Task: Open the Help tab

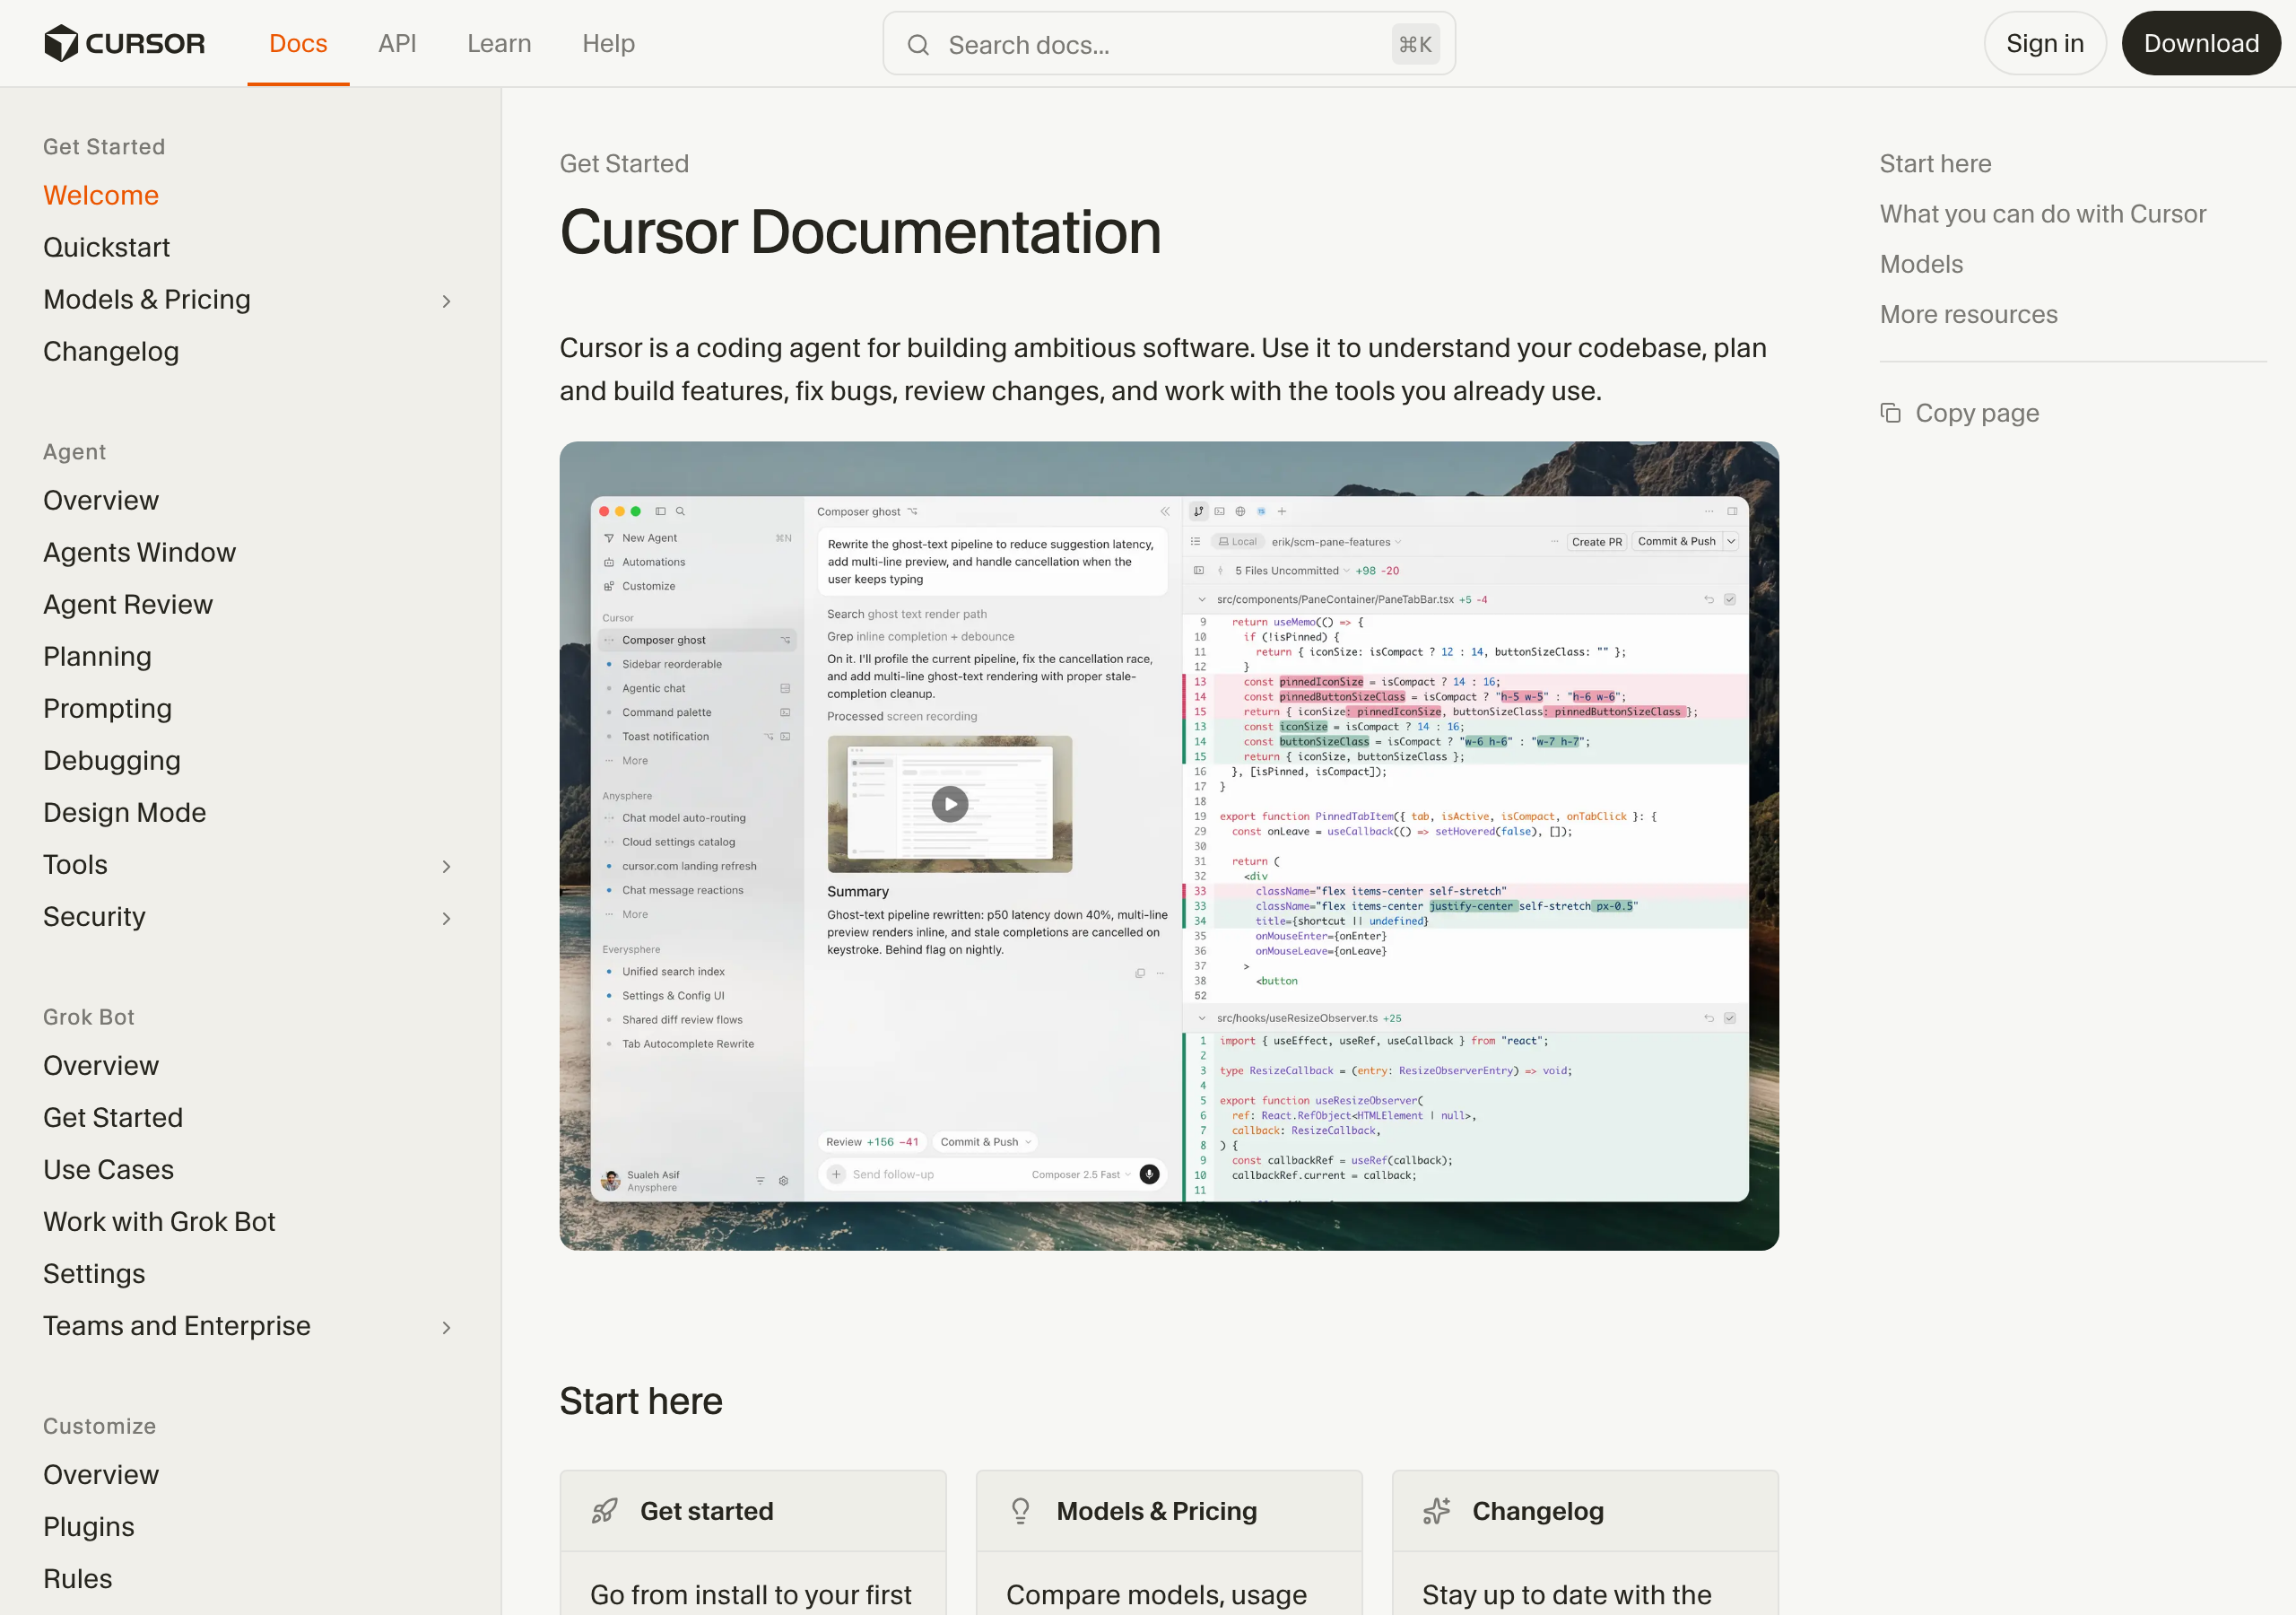Action: [608, 43]
